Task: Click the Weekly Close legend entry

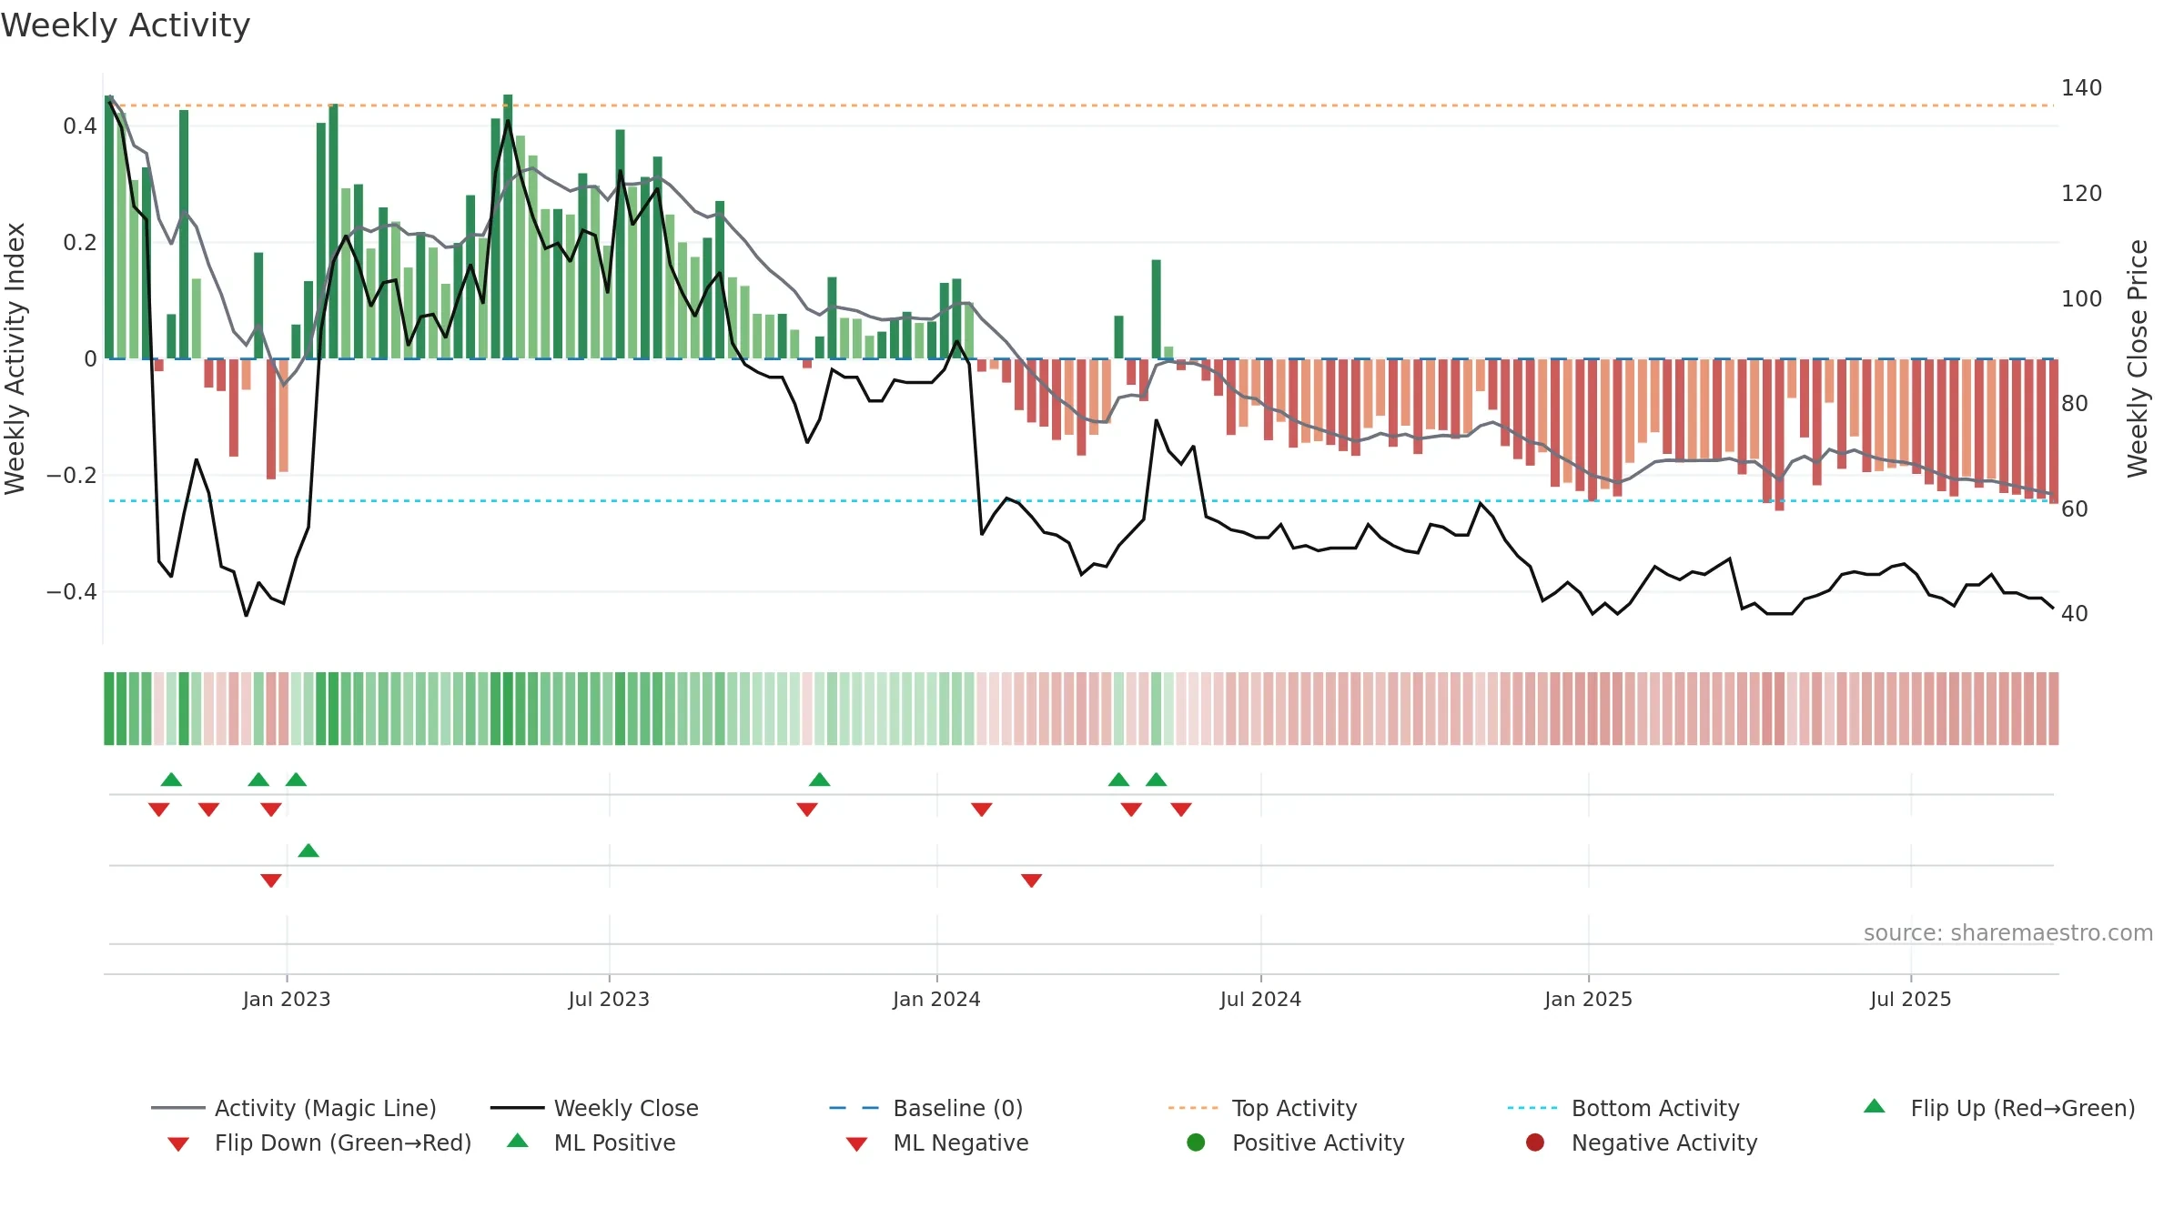Action: coord(594,1108)
